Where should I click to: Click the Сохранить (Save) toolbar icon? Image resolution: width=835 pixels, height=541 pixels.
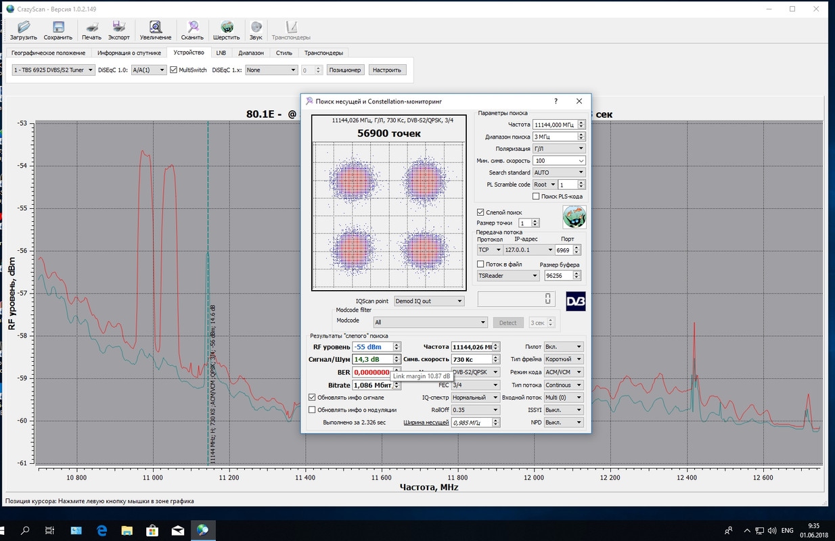click(x=58, y=30)
